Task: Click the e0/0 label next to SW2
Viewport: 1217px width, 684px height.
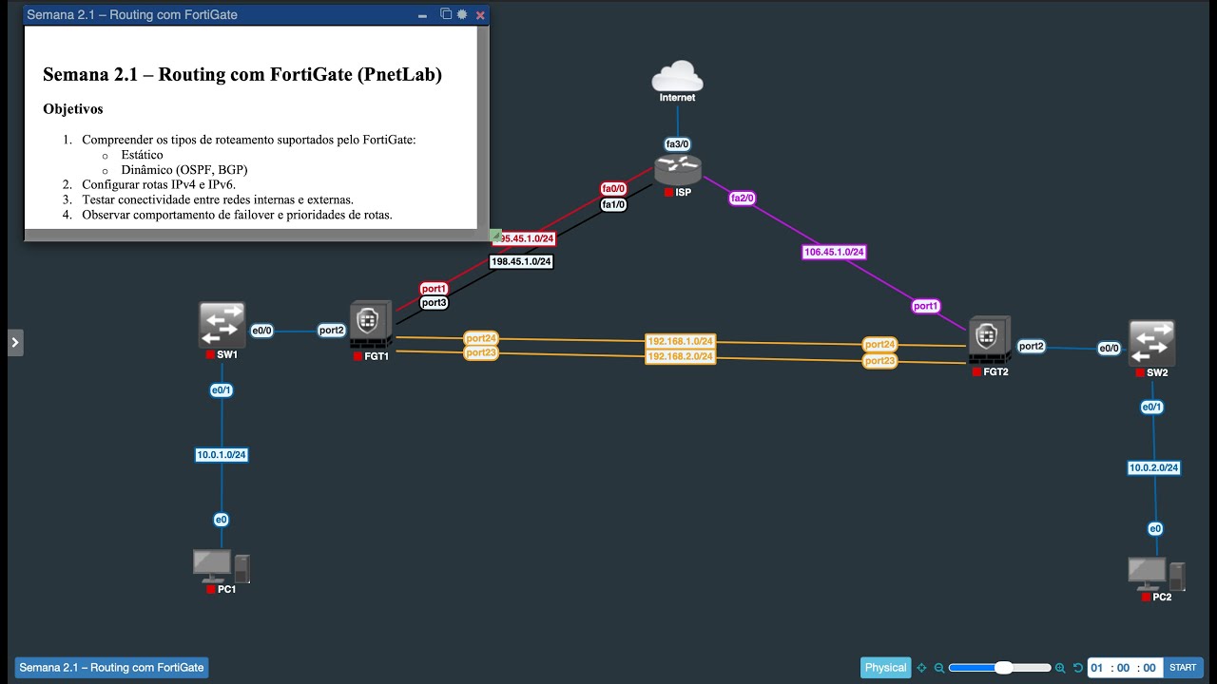Action: (x=1110, y=349)
